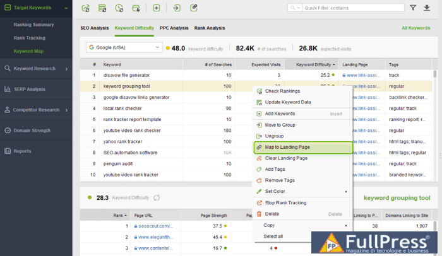
Task: Switch to the PPC Analysis tab
Action: coord(174,28)
